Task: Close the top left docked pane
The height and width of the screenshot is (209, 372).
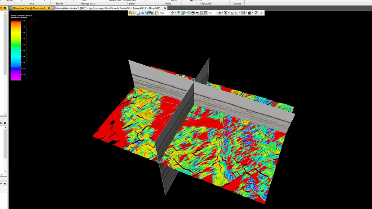Action: [5, 8]
